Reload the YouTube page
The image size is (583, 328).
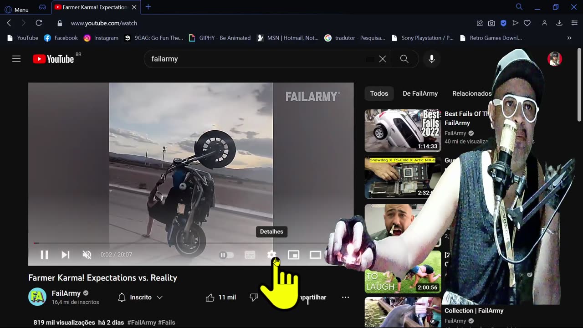pos(39,23)
